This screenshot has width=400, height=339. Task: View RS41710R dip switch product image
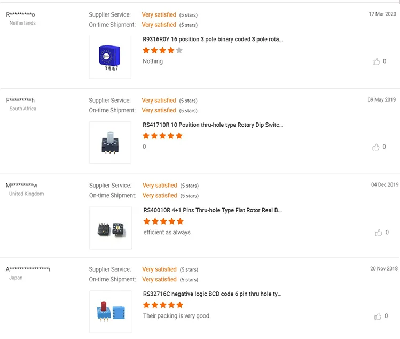[x=110, y=142]
